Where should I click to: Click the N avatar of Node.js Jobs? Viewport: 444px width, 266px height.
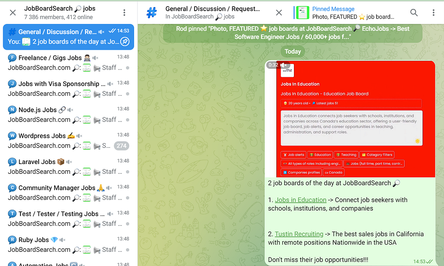tap(12, 110)
